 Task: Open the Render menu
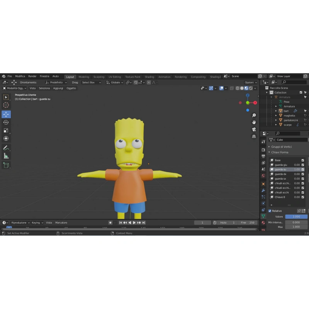(x=32, y=76)
